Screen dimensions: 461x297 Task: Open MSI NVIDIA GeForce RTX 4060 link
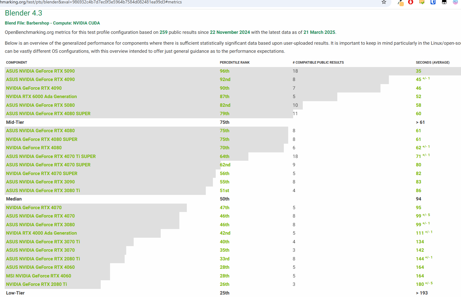(x=39, y=276)
